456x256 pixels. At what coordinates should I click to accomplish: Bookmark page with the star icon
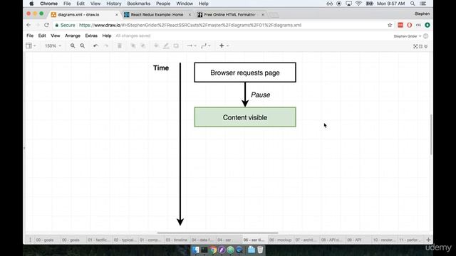390,26
